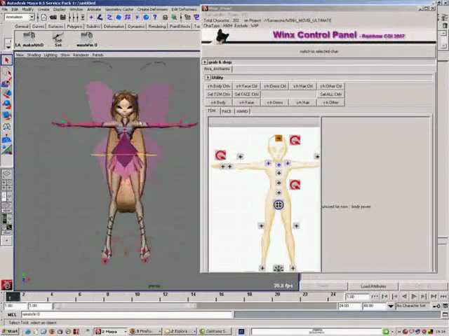Expand the grab & drop section
Viewport: 449px width, 336px height.
tap(204, 62)
